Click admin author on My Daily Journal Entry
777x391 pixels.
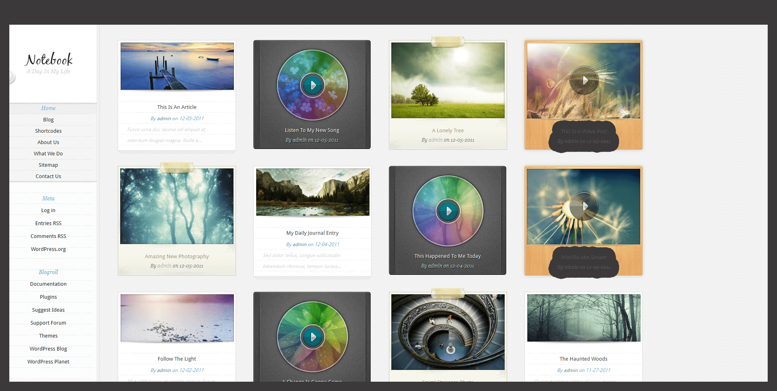coord(299,244)
